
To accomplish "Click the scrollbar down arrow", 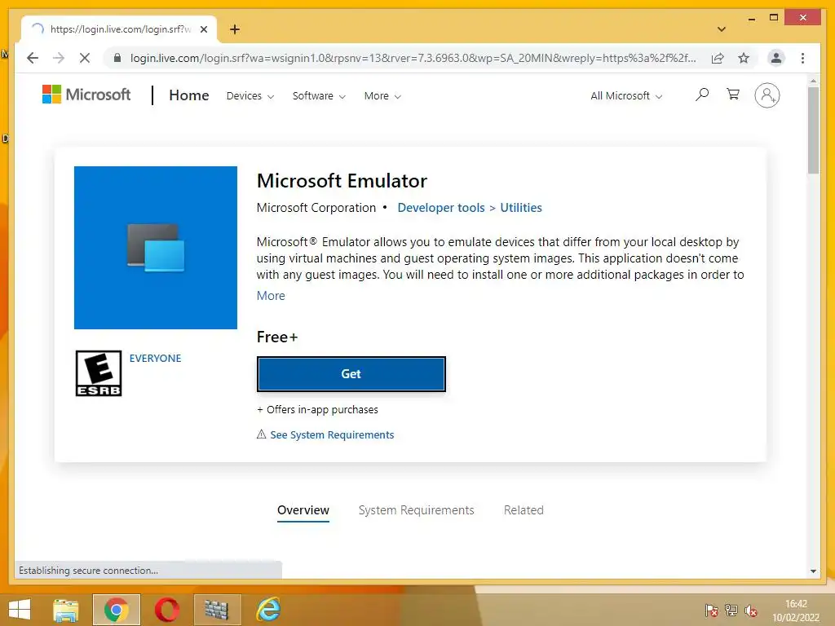I will 813,571.
